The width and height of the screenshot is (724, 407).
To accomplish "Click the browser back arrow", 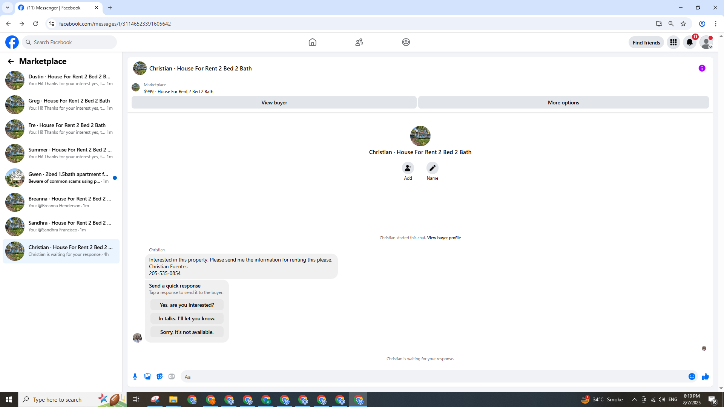I will (8, 24).
